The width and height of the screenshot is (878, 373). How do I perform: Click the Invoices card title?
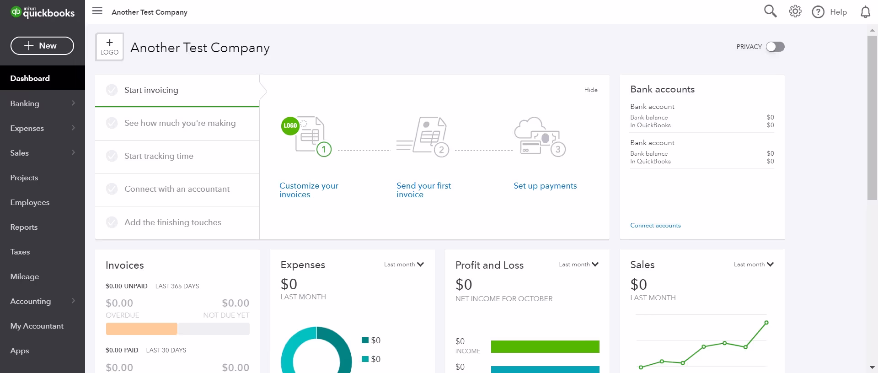point(124,265)
